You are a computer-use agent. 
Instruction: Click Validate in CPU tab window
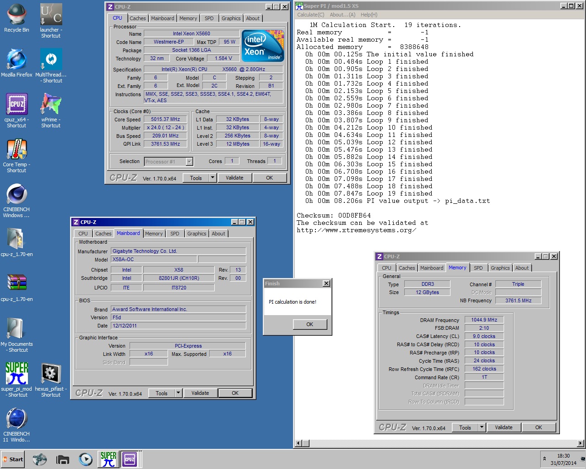pos(234,178)
